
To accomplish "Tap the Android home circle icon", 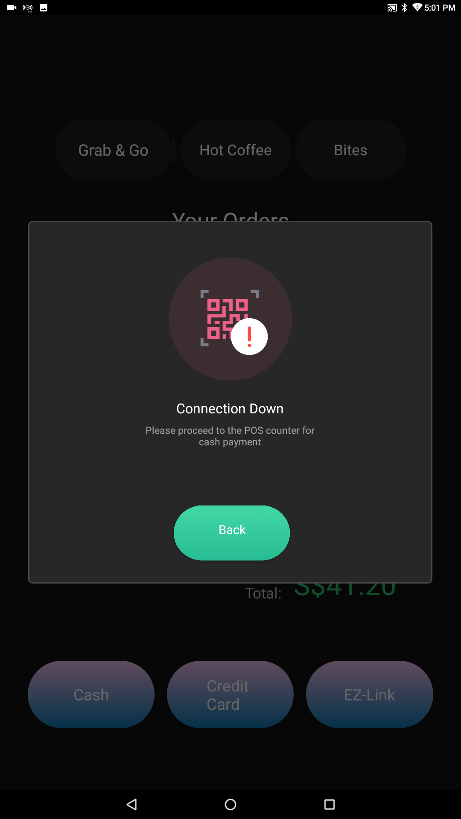I will tap(230, 804).
